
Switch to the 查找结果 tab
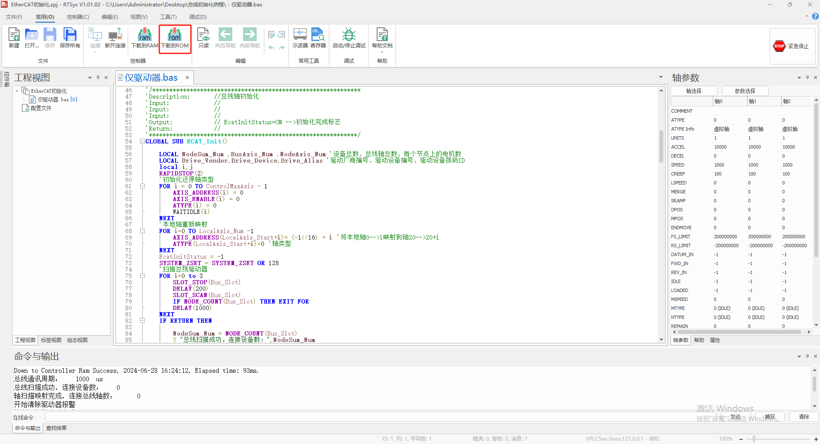tap(56, 428)
